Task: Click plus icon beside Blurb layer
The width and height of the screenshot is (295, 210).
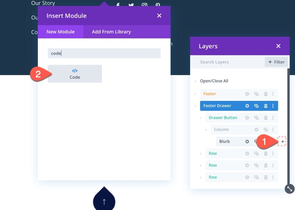Action: (x=282, y=142)
